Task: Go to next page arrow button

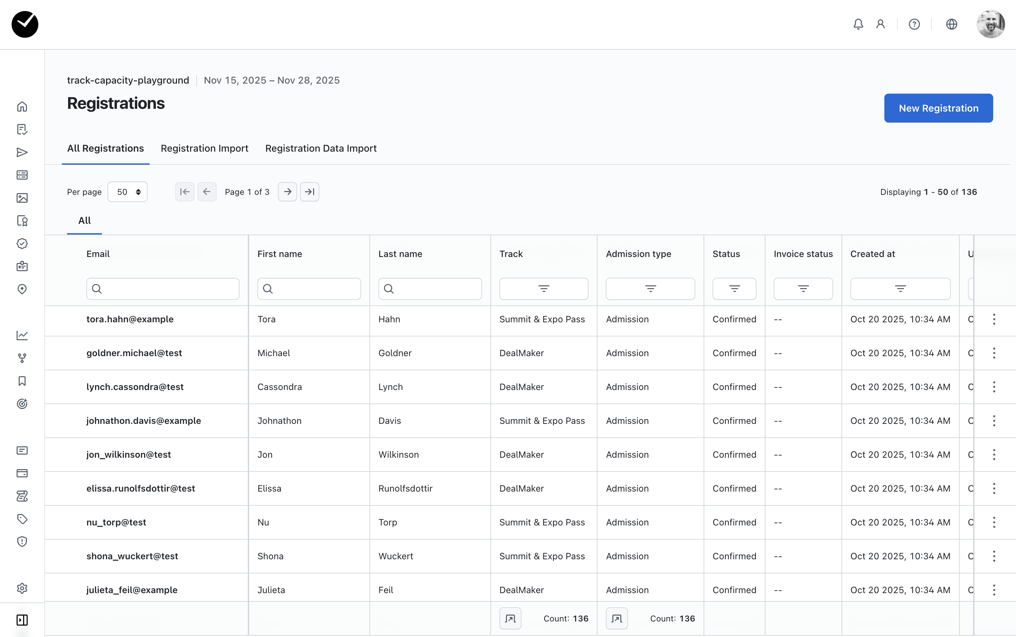Action: coord(288,192)
